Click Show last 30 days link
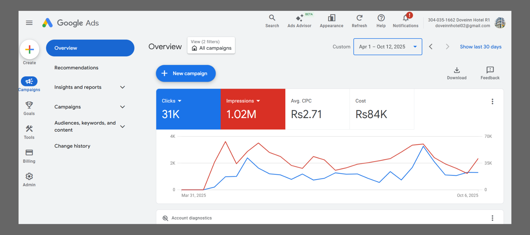The height and width of the screenshot is (235, 530). click(x=481, y=47)
